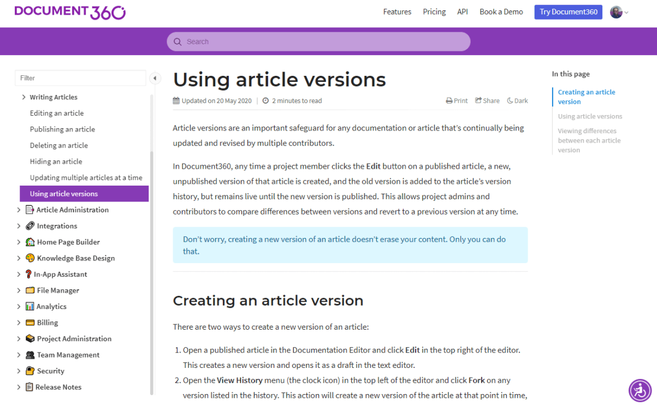Focus the Search input field
This screenshot has height=405, width=657.
[318, 41]
